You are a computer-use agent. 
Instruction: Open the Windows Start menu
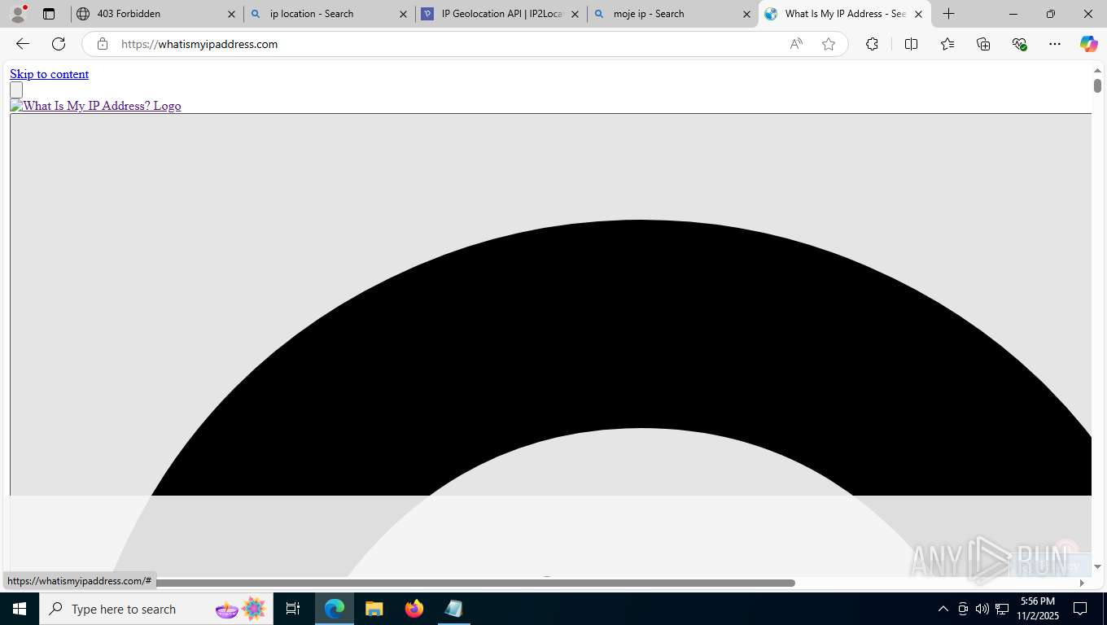[x=19, y=609]
